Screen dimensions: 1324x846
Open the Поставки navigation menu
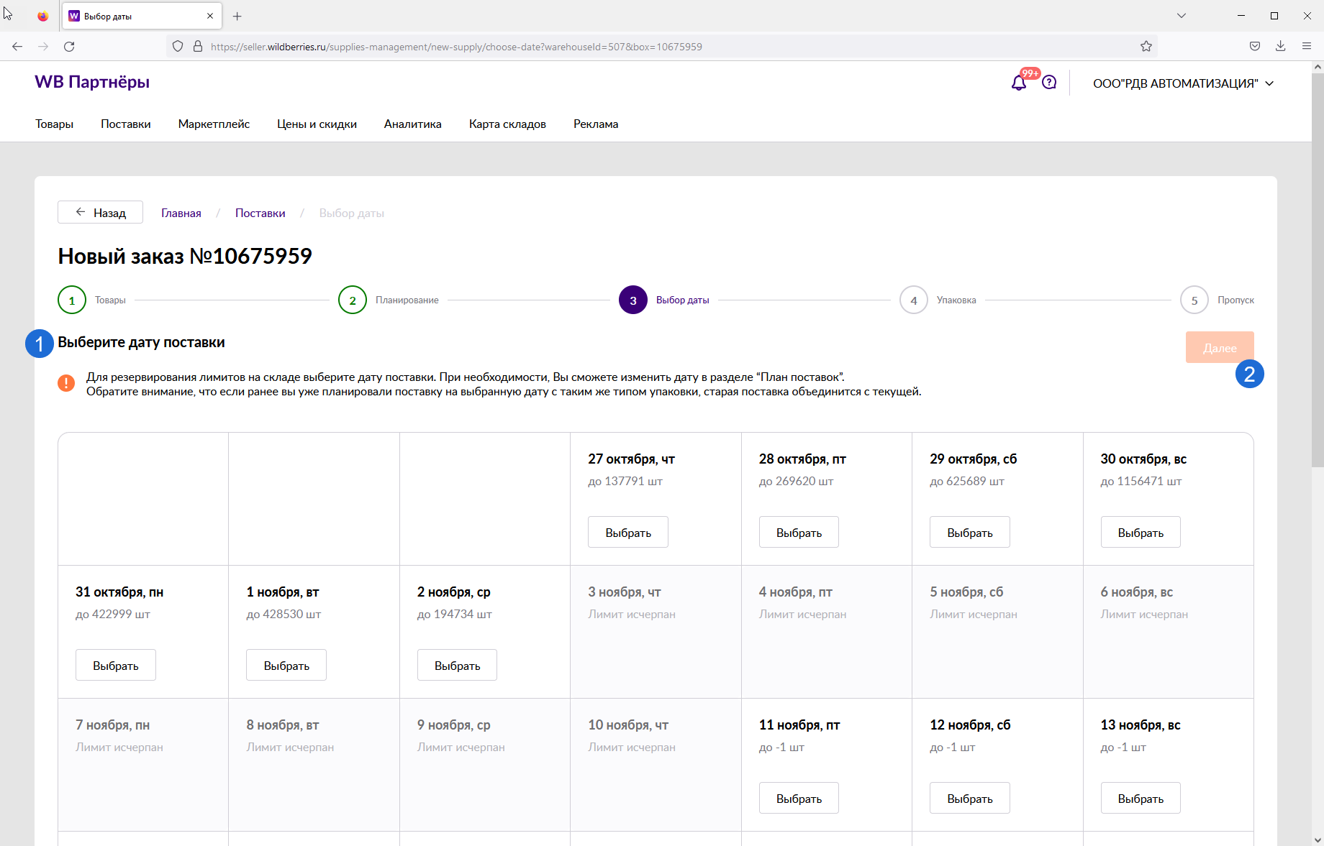pyautogui.click(x=126, y=124)
